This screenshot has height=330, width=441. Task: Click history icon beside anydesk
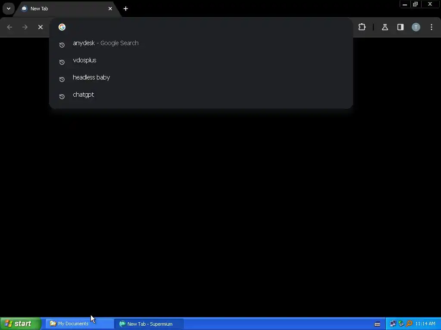pyautogui.click(x=62, y=45)
